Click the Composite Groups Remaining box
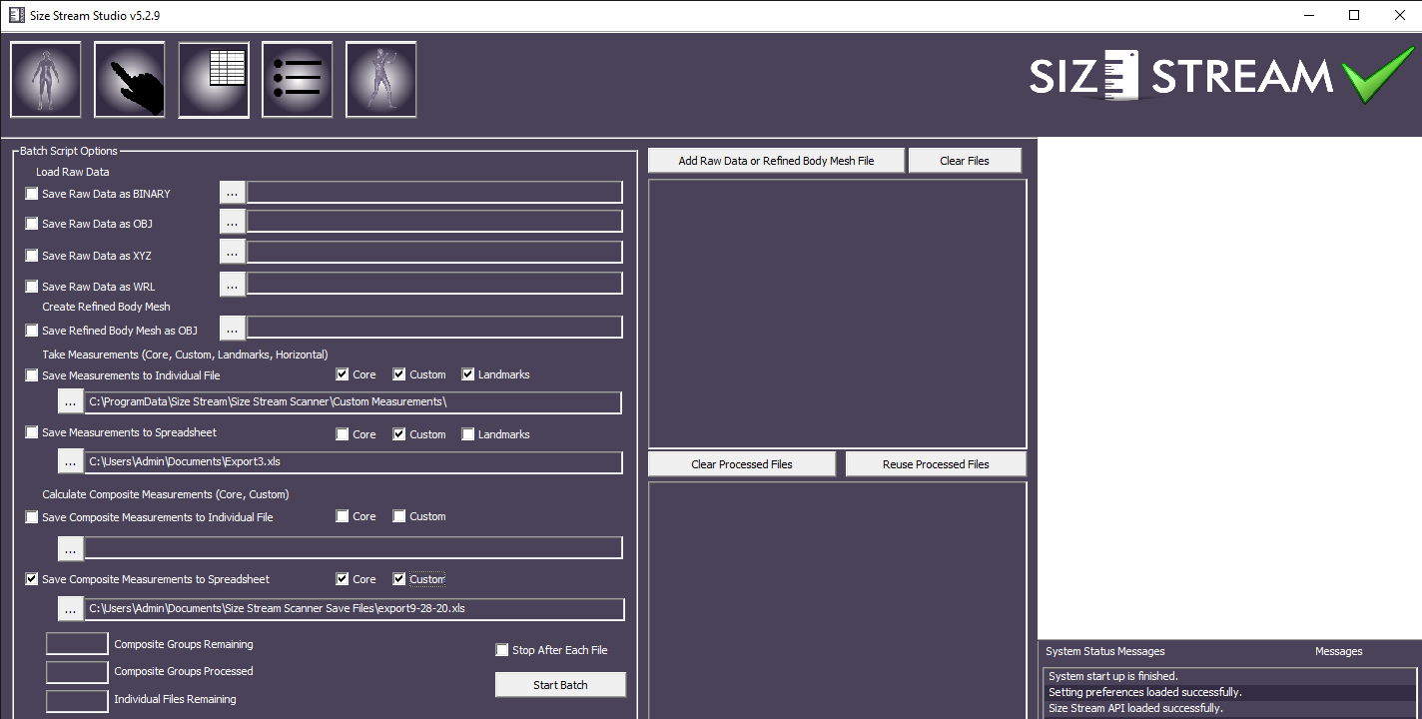Image resolution: width=1422 pixels, height=719 pixels. pyautogui.click(x=77, y=644)
